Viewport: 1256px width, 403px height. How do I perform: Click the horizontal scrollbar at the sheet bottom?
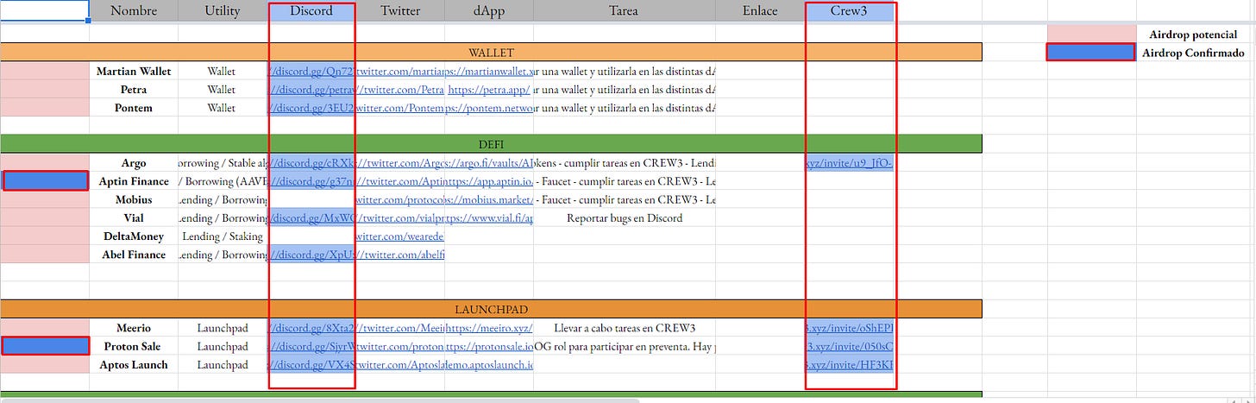pos(319,400)
